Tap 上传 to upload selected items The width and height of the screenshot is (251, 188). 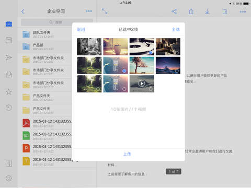(127, 154)
